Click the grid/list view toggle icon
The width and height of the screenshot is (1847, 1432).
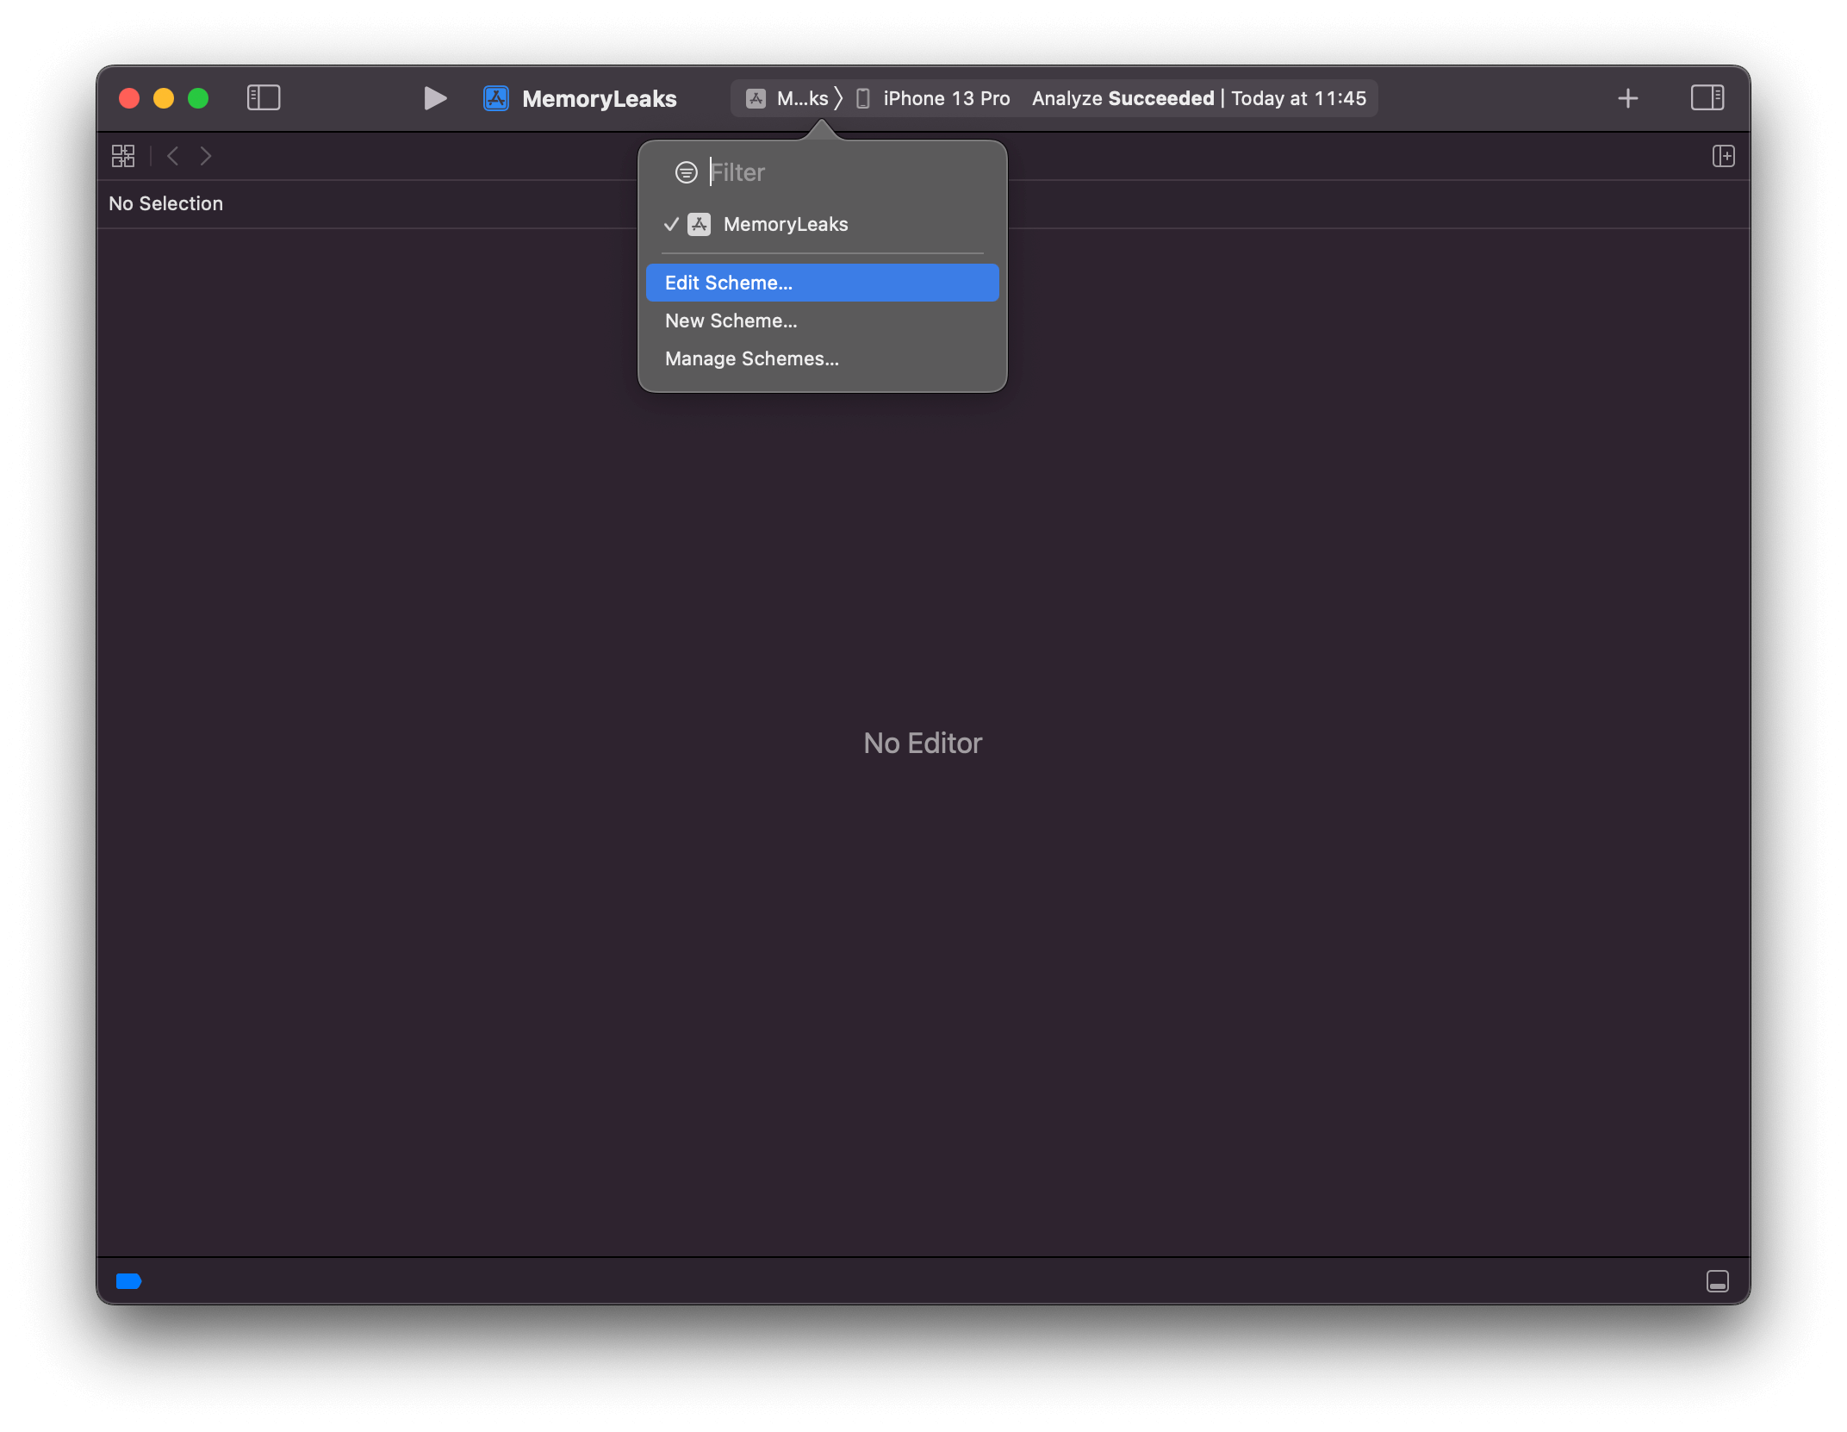point(123,156)
